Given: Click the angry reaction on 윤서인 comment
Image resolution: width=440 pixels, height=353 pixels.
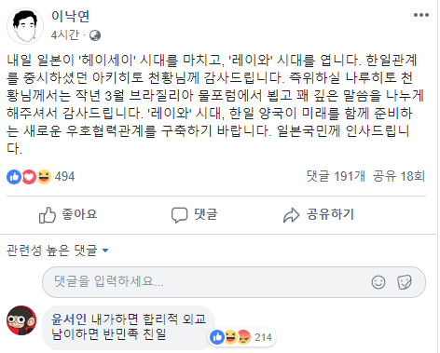Looking at the screenshot, I should pos(244,337).
